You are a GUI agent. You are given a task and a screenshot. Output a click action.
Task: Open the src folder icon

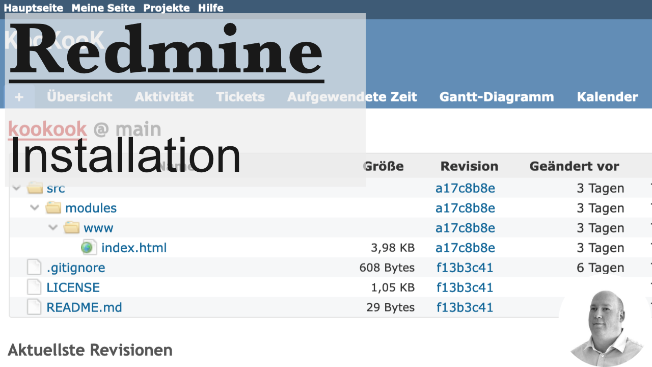(35, 188)
